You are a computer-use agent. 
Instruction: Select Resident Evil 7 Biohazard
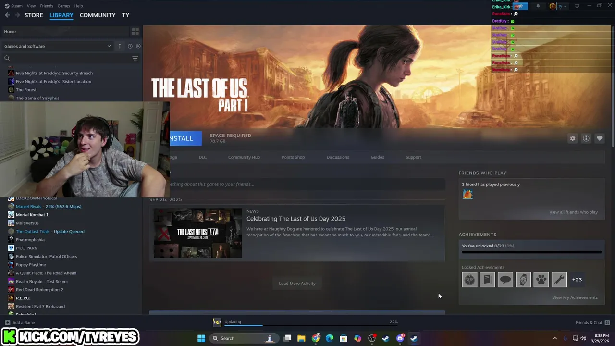[40, 307]
